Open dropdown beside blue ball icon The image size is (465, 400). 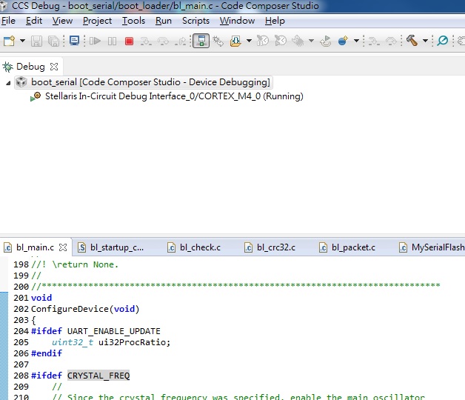pos(356,41)
